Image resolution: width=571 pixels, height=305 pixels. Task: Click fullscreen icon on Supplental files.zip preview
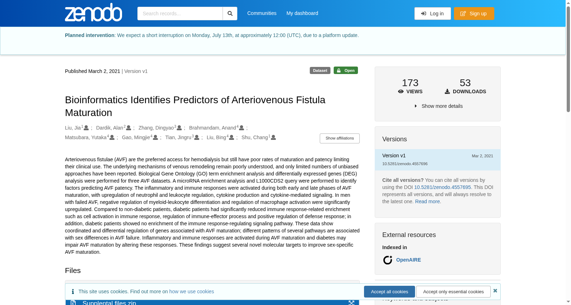click(352, 303)
